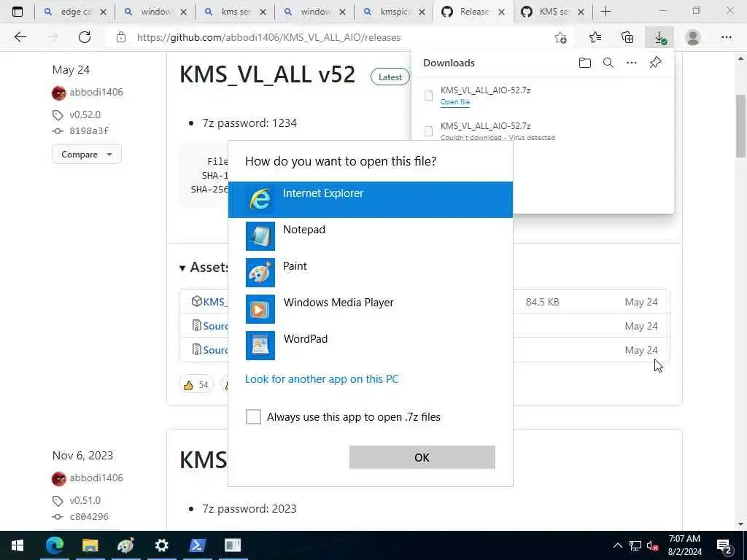Open Collections in the Edge toolbar
Viewport: 747px width, 560px height.
click(x=627, y=37)
